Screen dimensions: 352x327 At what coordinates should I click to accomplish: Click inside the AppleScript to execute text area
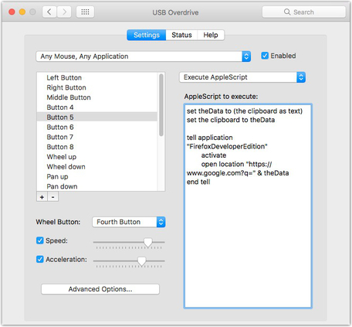248,206
